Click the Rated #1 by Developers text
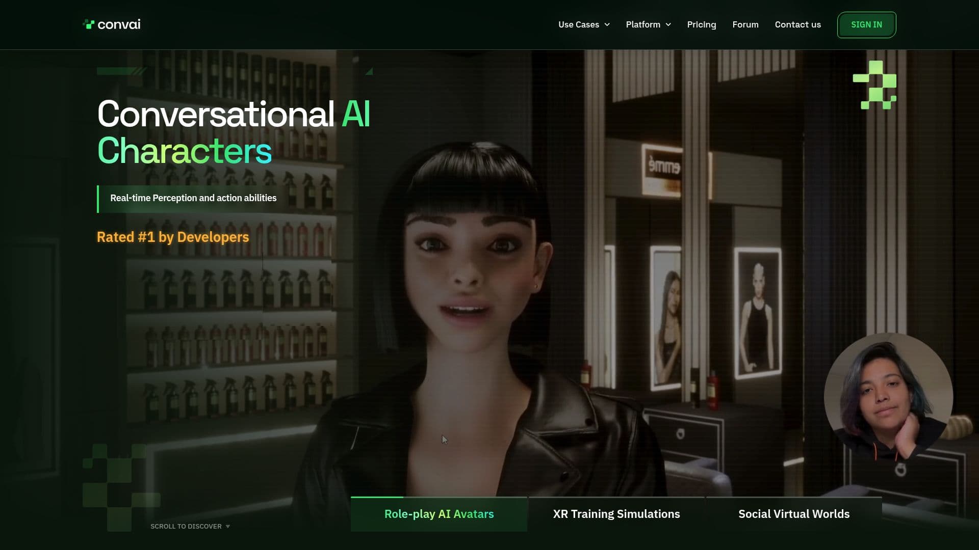 tap(173, 237)
